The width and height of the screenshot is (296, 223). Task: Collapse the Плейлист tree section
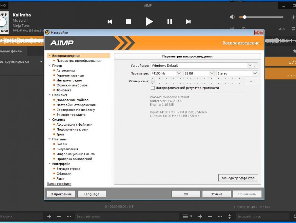(50, 95)
